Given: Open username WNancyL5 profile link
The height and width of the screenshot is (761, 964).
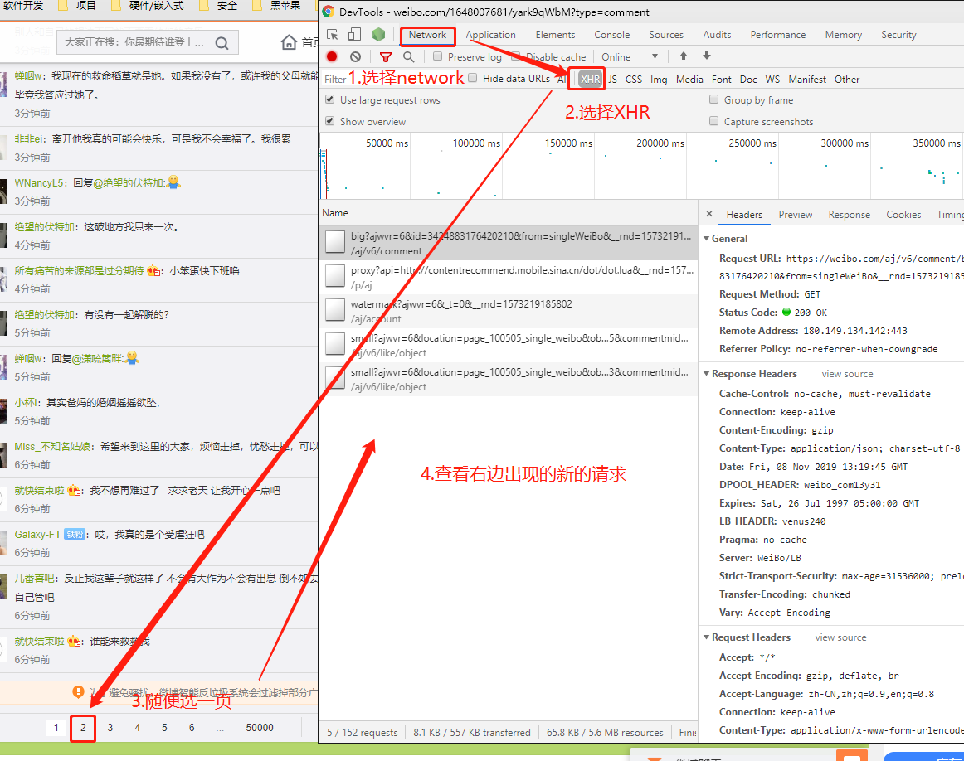Looking at the screenshot, I should (39, 183).
